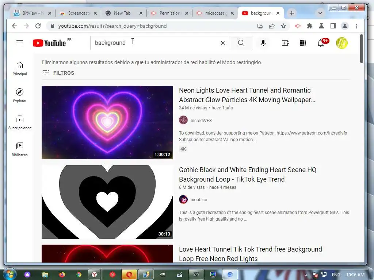Click the share page icon in address bar
The width and height of the screenshot is (374, 280).
point(272,26)
